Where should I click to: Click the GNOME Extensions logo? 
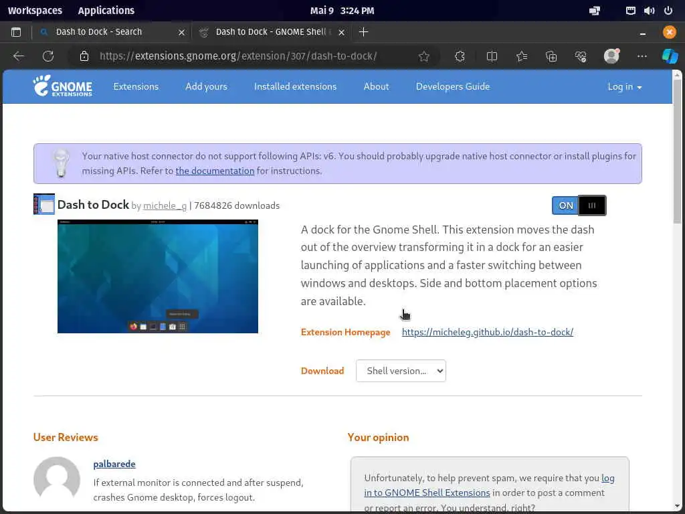62,86
